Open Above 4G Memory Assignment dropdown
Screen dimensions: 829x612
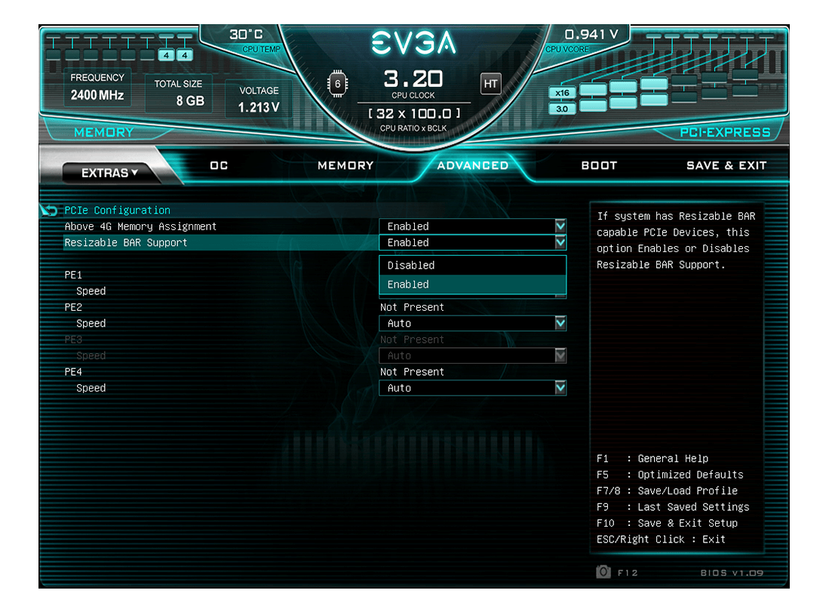(473, 226)
